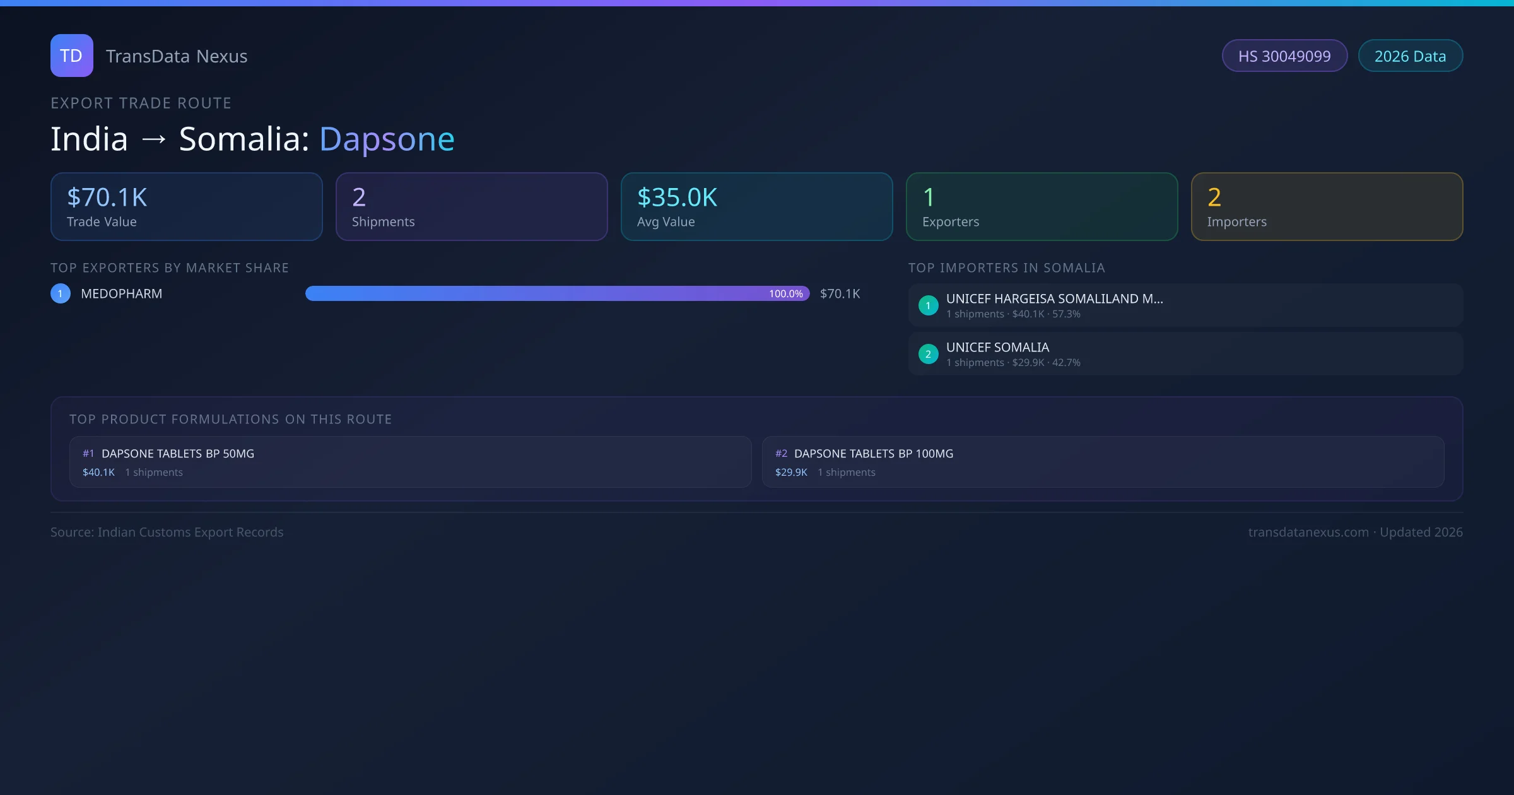Switch to the TOP IMPORTERS IN SOMALIA section
This screenshot has height=795, width=1514.
pos(1007,268)
